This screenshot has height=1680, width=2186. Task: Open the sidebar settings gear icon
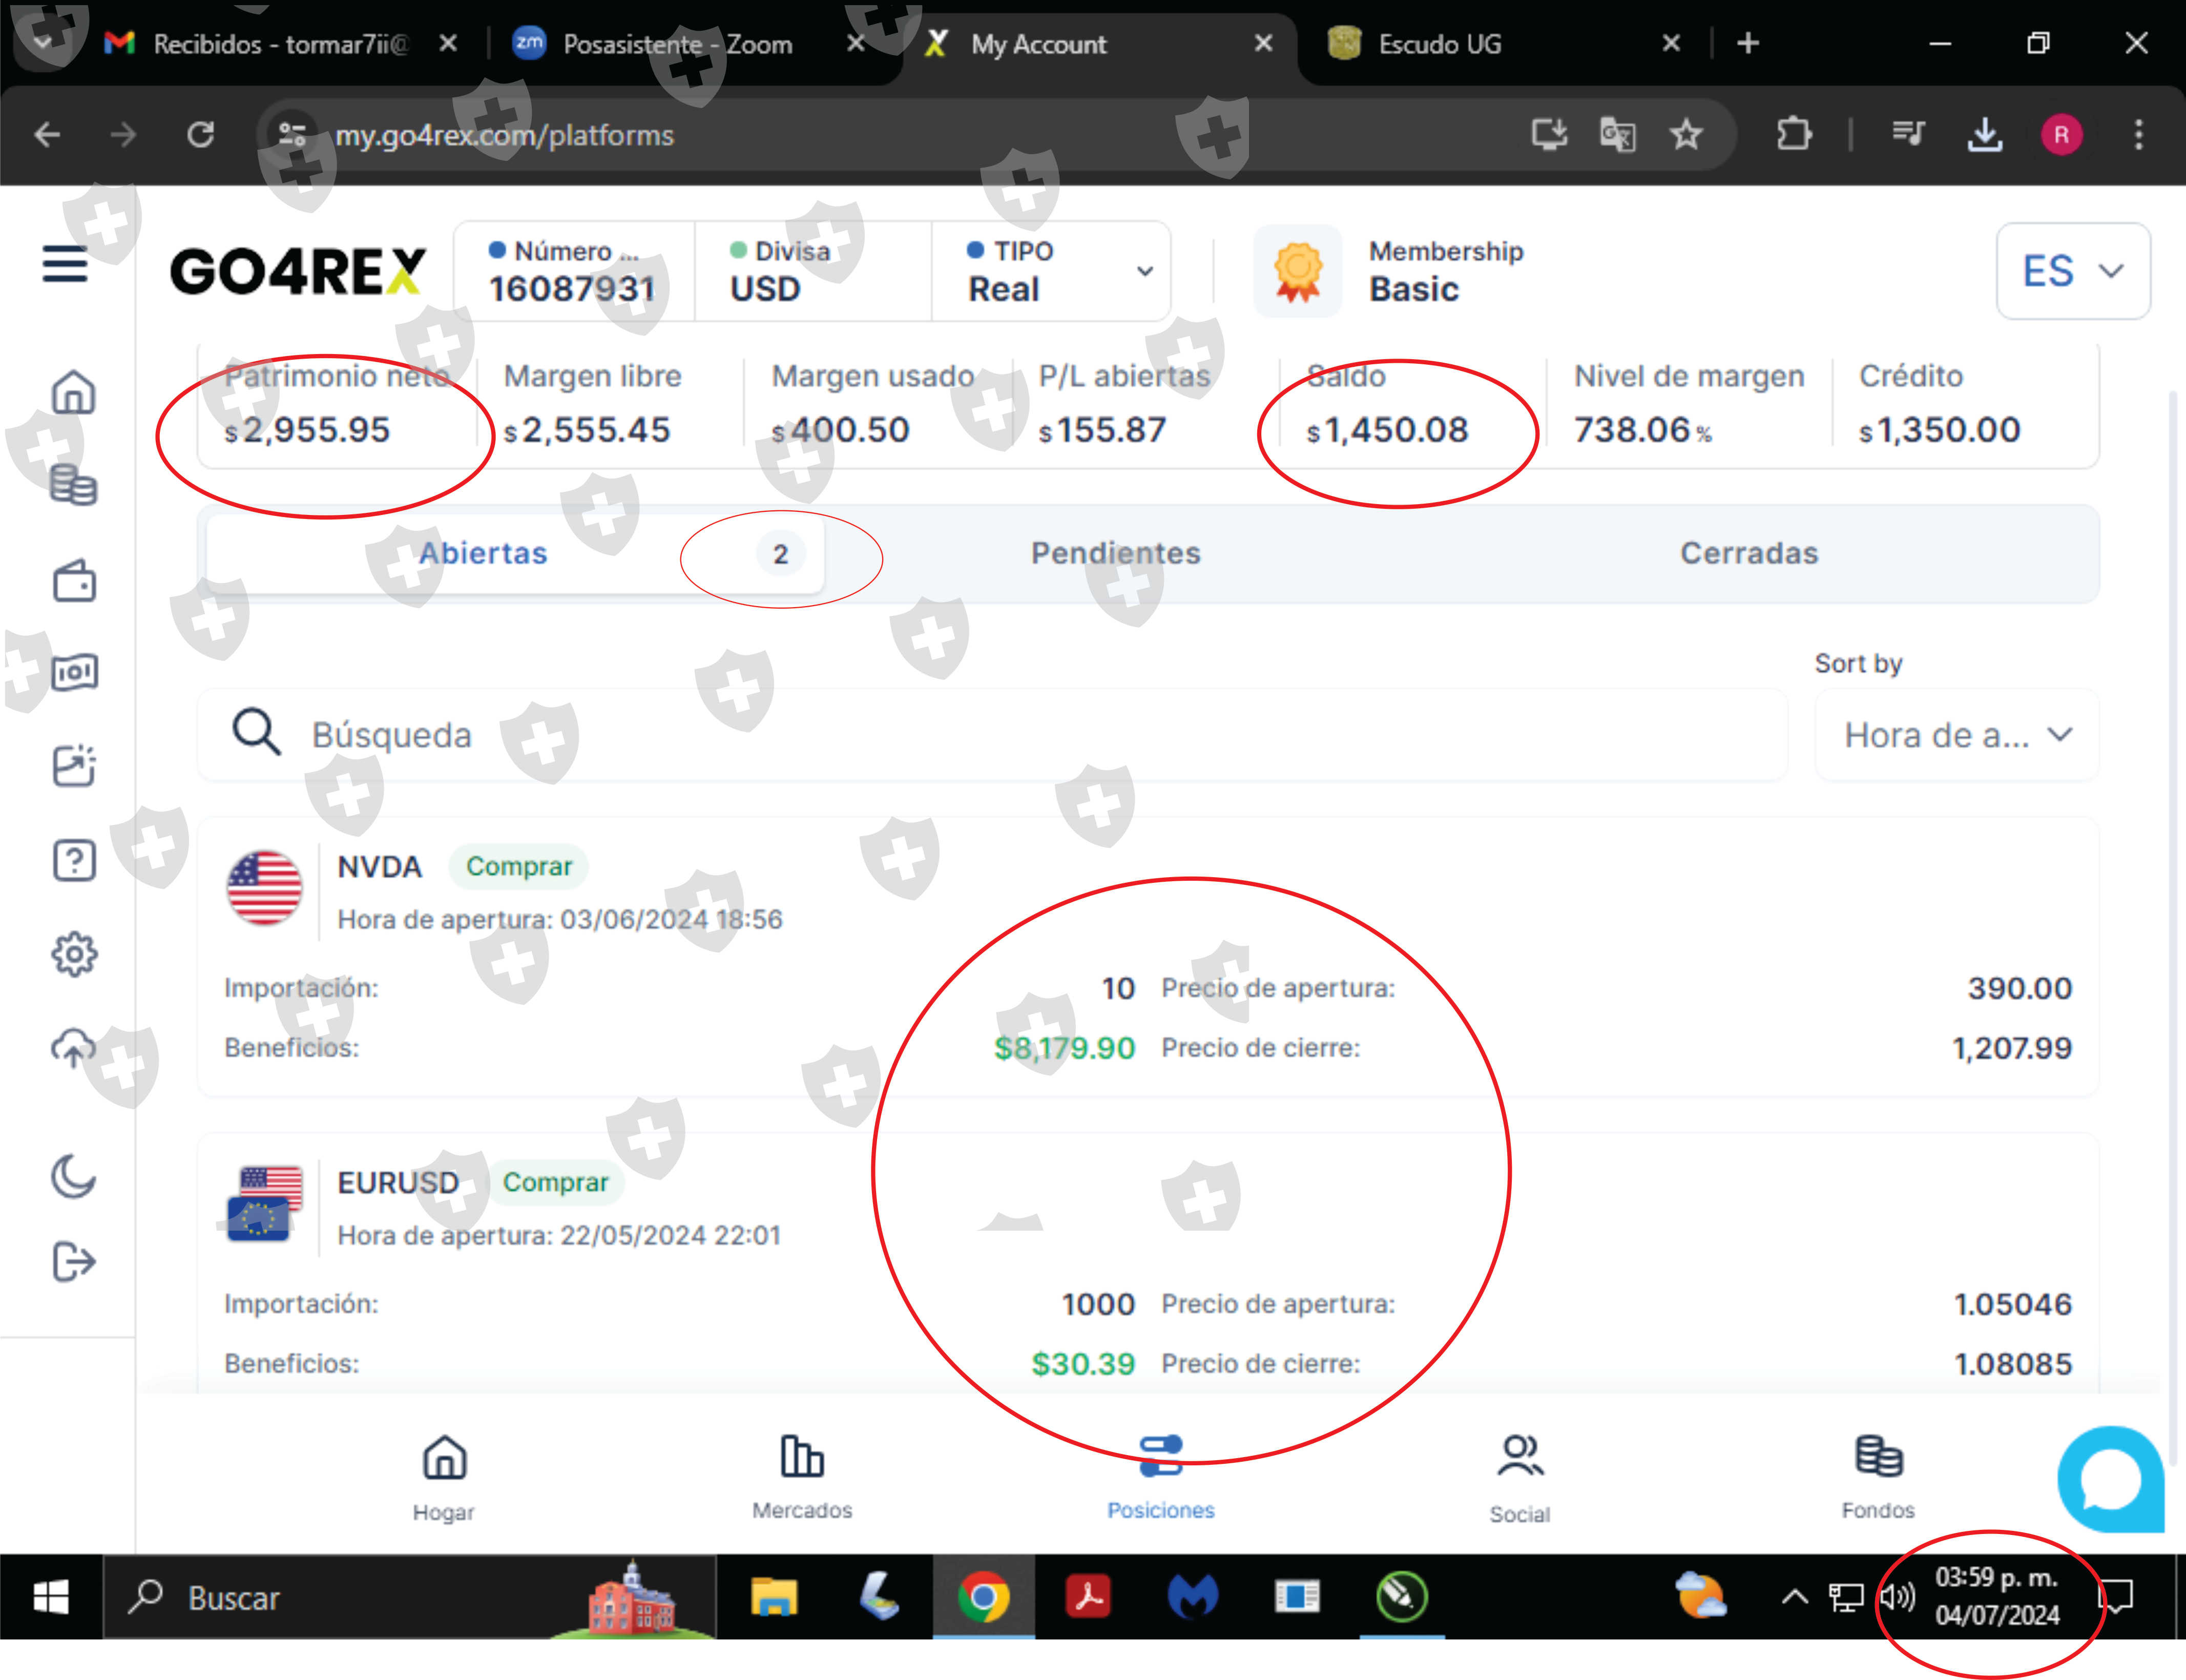(73, 954)
